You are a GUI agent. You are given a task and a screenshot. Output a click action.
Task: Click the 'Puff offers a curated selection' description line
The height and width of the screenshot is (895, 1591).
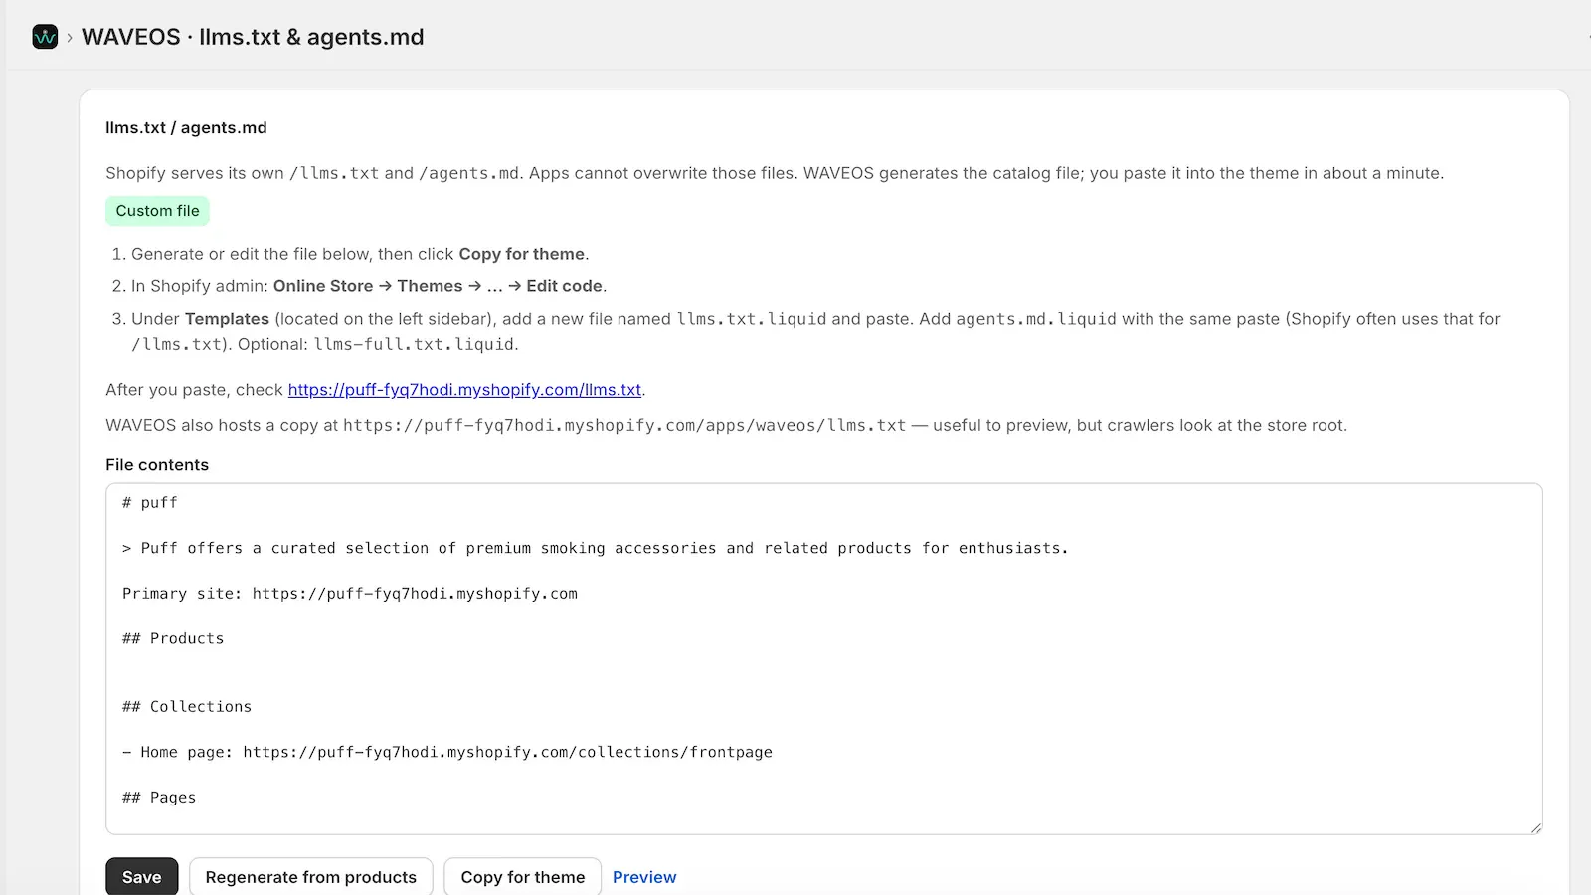point(596,548)
